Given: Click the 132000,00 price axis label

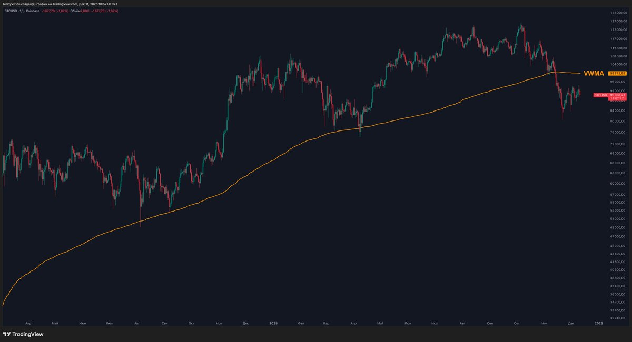Looking at the screenshot, I should pyautogui.click(x=618, y=13).
